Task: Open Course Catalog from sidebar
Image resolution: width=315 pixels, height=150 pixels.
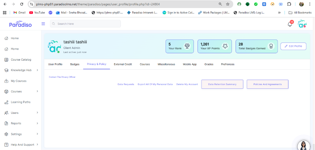Action: [21, 60]
